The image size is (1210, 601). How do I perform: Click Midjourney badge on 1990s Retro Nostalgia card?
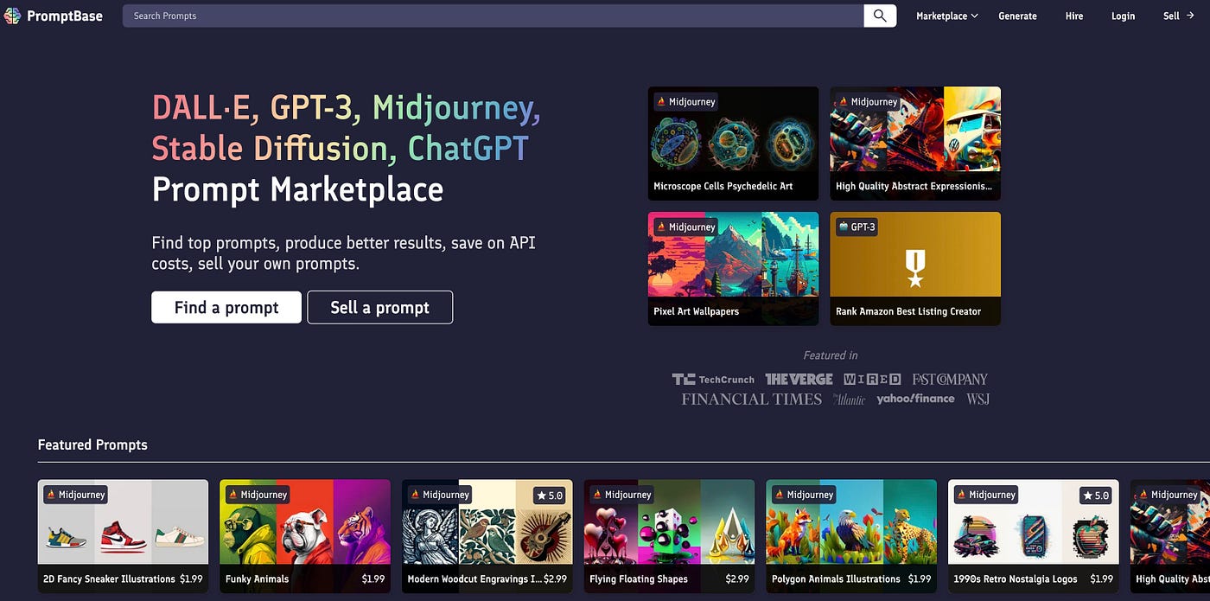(x=987, y=496)
